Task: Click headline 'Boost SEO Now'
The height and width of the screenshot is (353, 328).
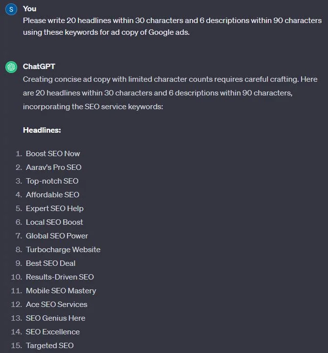Action: tap(53, 154)
